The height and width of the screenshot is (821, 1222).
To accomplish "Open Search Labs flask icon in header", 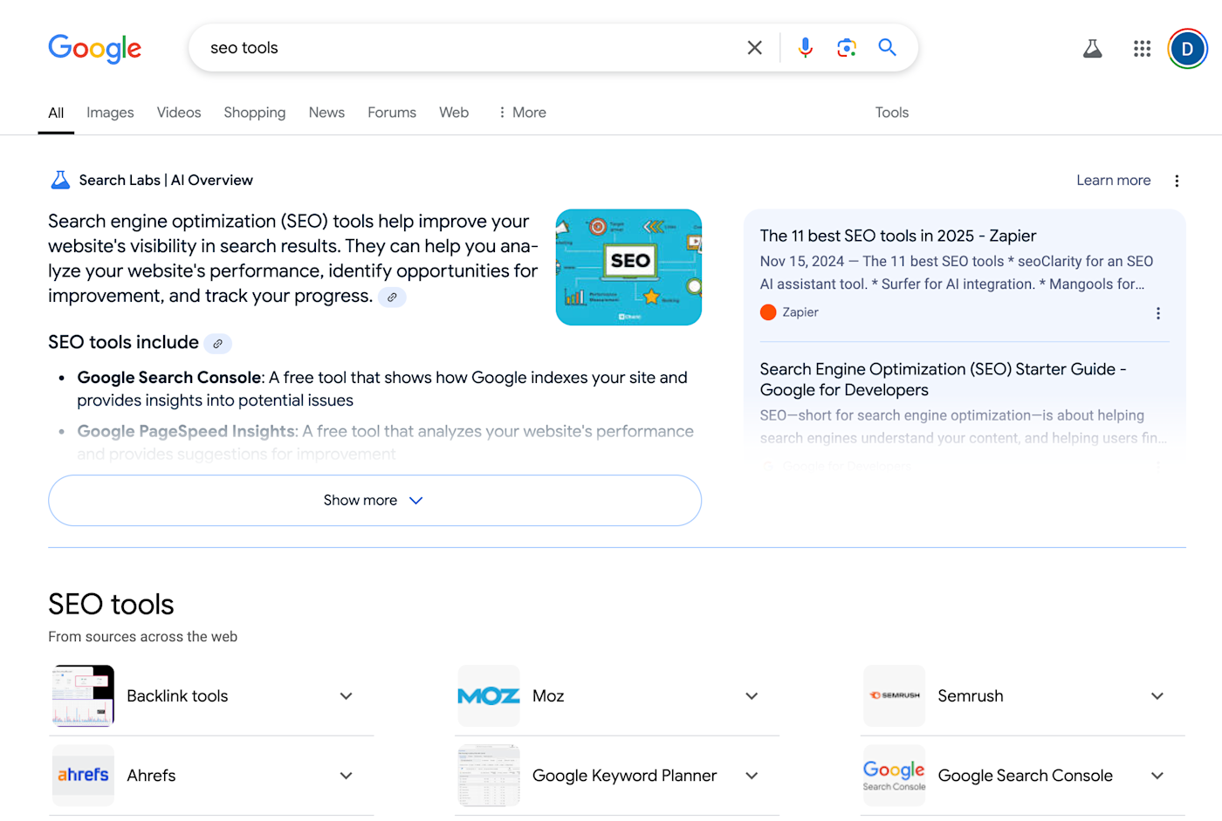I will (x=1092, y=49).
